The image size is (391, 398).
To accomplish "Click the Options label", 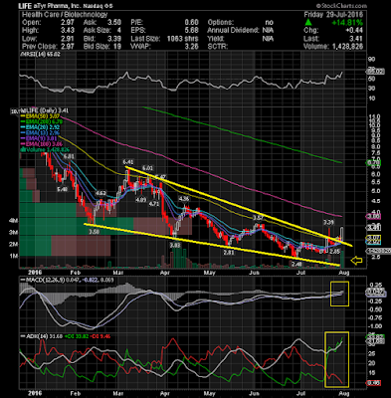I will coord(221,23).
